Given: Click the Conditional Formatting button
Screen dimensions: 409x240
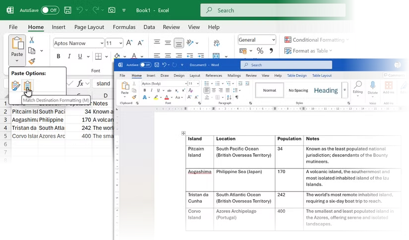Looking at the screenshot, I should 316,40.
